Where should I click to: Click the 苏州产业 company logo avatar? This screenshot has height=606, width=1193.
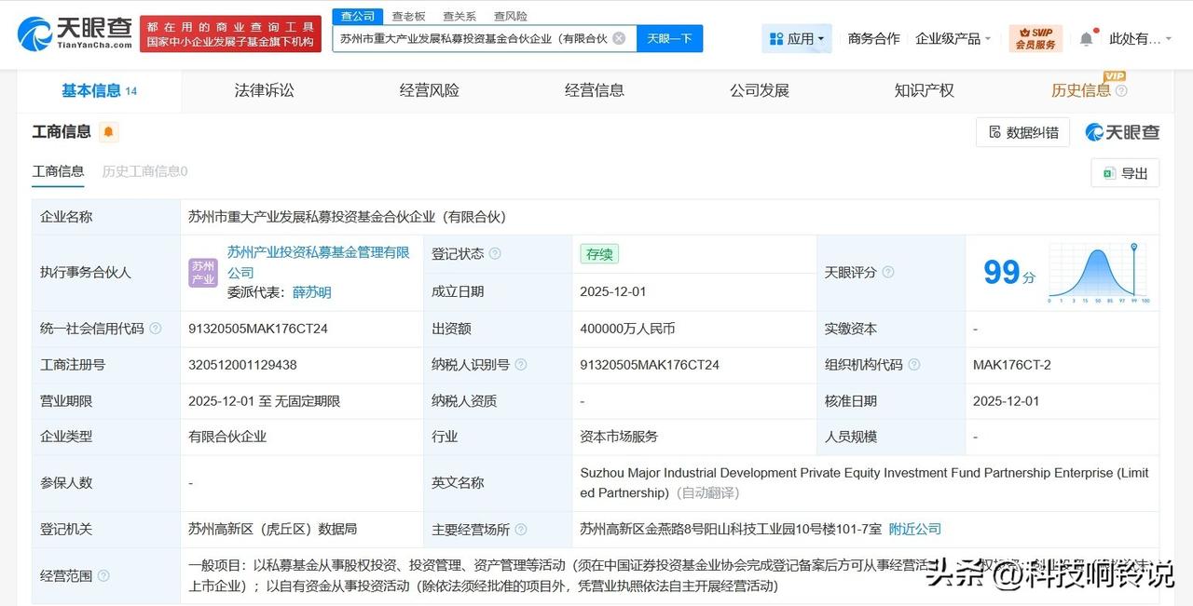[202, 273]
